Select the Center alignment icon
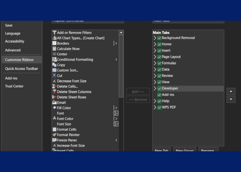 click(x=54, y=54)
